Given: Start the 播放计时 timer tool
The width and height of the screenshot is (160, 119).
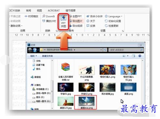Looking at the screenshot, I should (x=49, y=21).
